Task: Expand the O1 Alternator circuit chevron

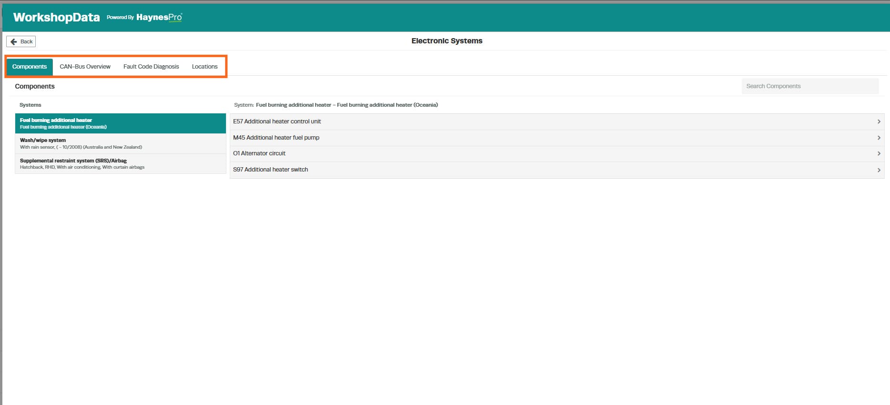Action: [x=879, y=153]
